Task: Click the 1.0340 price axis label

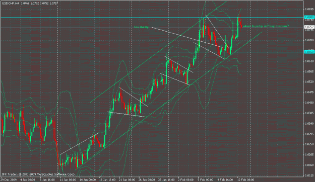Action: pyautogui.click(x=309, y=124)
